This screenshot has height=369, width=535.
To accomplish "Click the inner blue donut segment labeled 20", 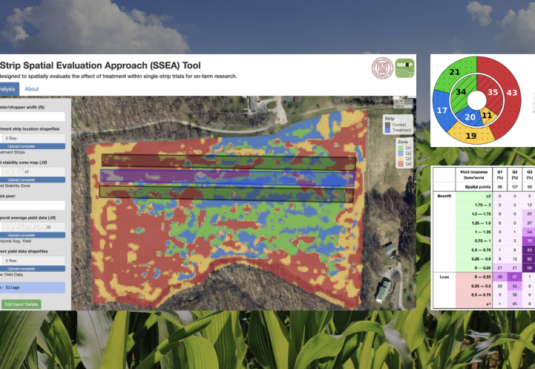I will pyautogui.click(x=470, y=117).
